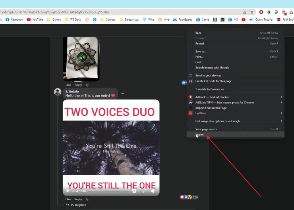Reply to the mandala image comment
This screenshot has height=210, width=294.
pyautogui.click(x=78, y=85)
